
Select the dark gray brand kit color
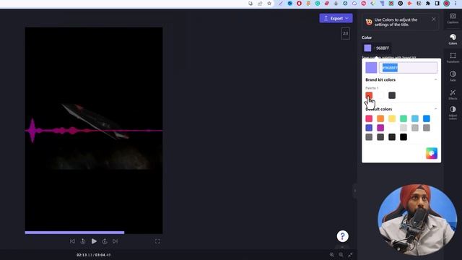392,95
